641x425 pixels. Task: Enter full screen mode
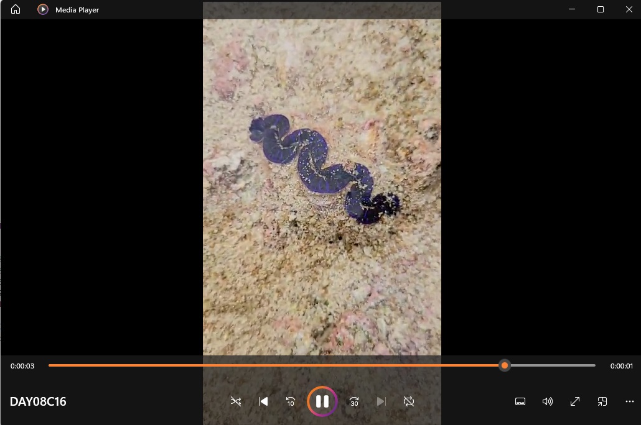[575, 401]
